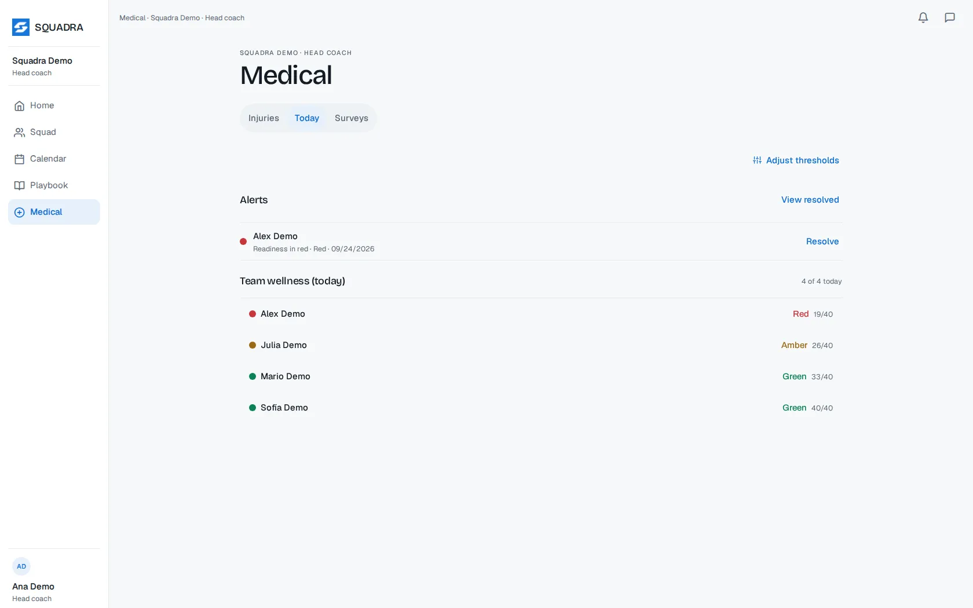Click green dot beside Mario Demo

click(253, 376)
